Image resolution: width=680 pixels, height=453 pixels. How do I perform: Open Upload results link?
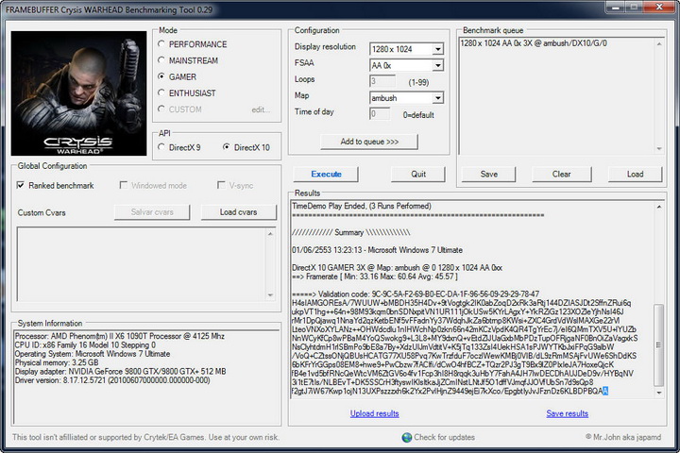pos(374,413)
